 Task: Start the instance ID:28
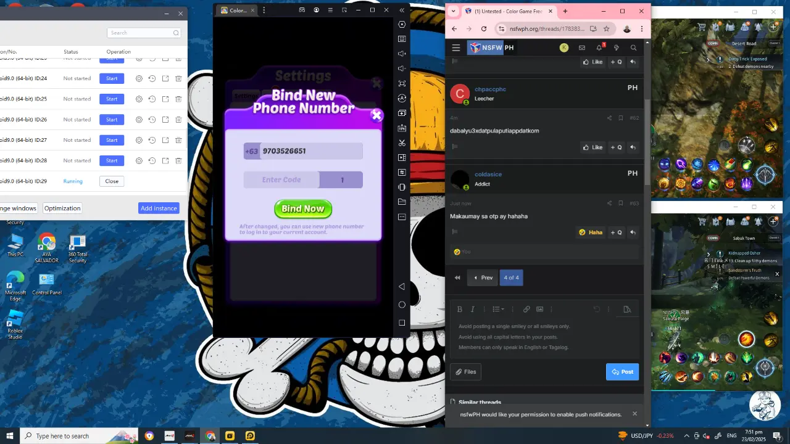[112, 160]
